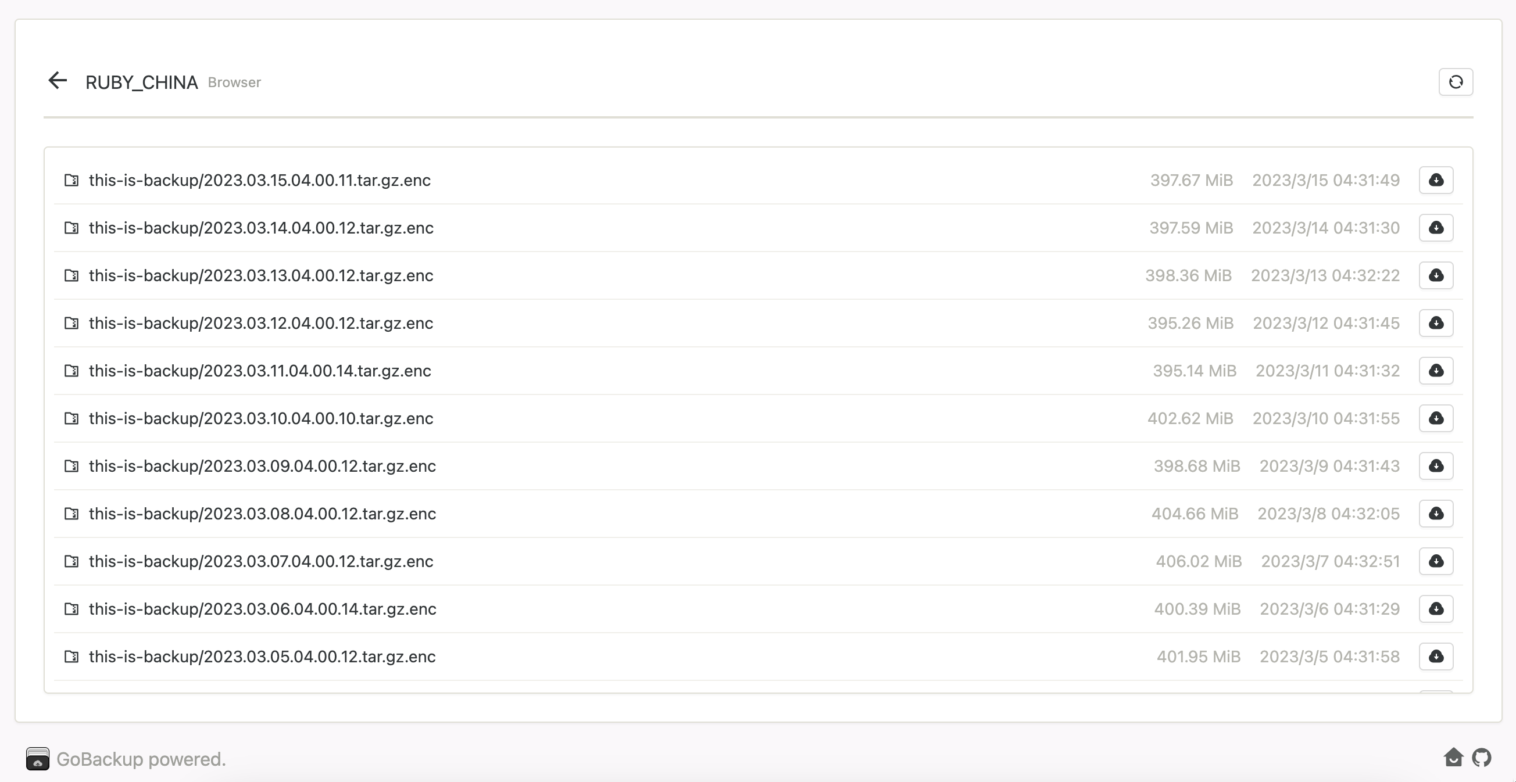Click file icon of 2023.03.12 backup row
The height and width of the screenshot is (782, 1516).
tap(71, 323)
